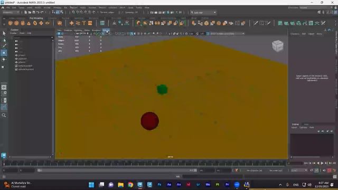Toggle playback looping button
The image size is (338, 190).
point(312,170)
